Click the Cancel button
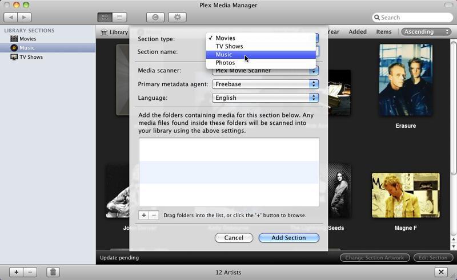The height and width of the screenshot is (280, 457). click(x=234, y=238)
